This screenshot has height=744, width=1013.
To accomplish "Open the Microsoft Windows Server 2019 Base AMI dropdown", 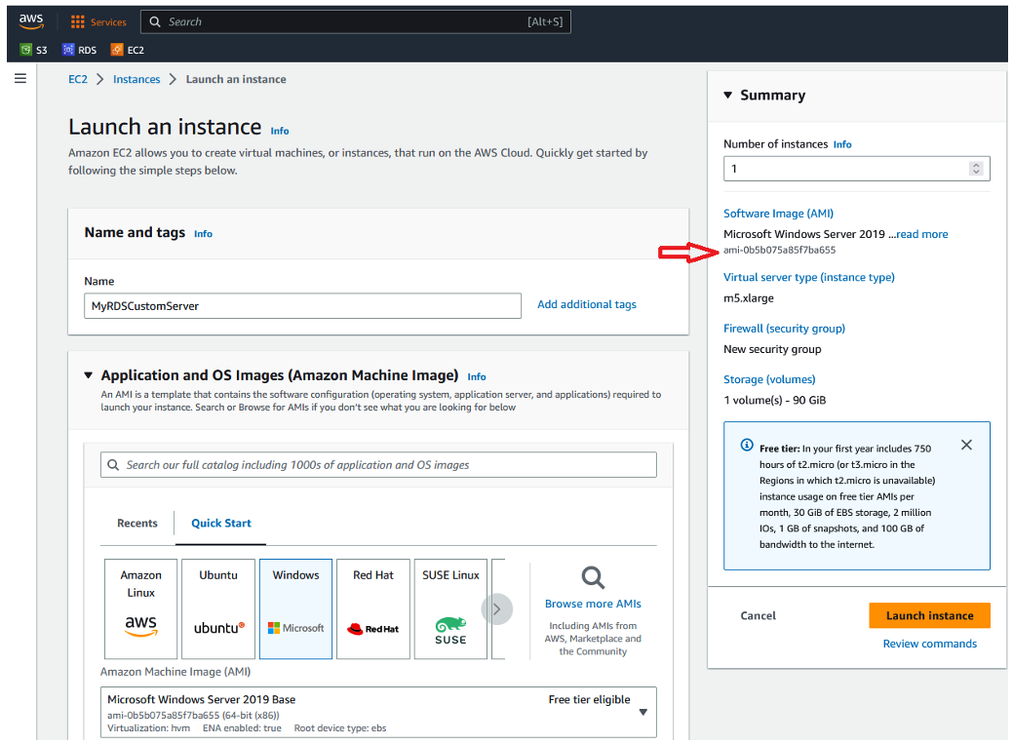I will 378,713.
